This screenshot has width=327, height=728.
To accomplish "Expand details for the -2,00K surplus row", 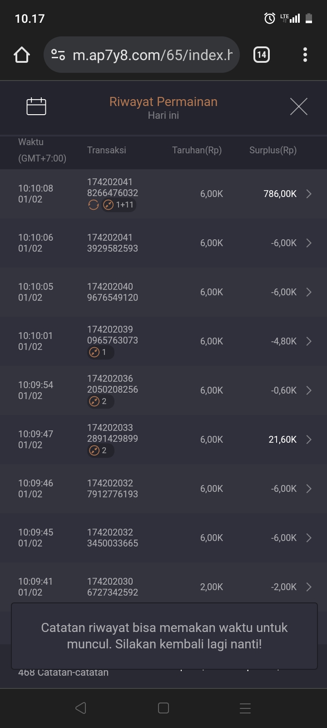I will [309, 587].
